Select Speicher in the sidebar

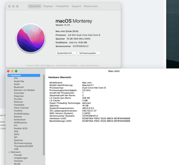(19, 140)
